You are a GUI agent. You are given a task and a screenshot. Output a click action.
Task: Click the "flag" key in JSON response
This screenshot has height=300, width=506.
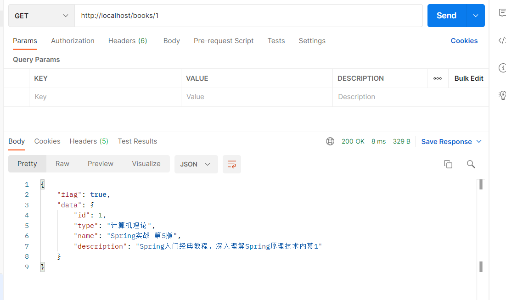[69, 194]
